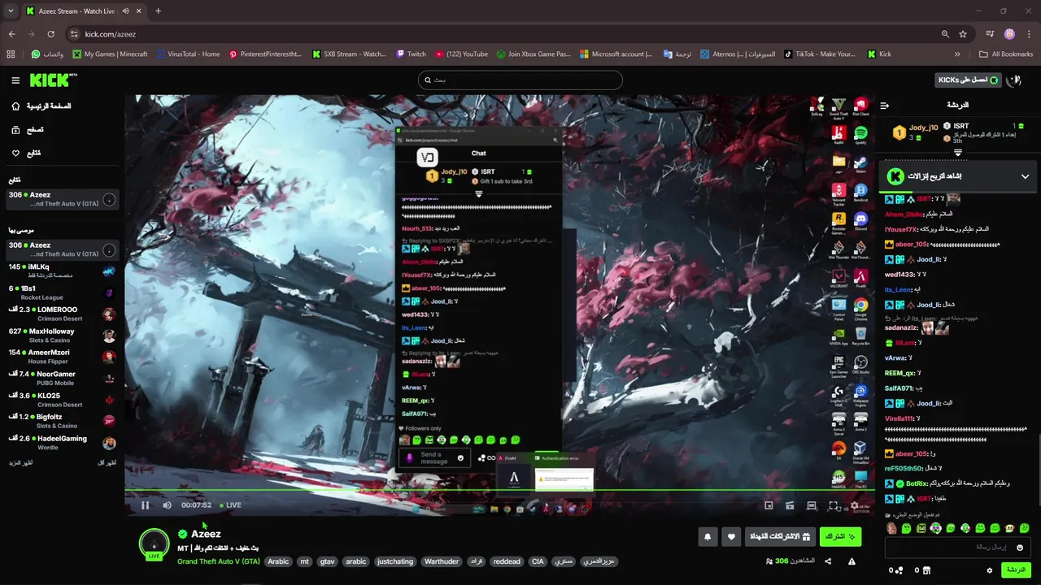The height and width of the screenshot is (585, 1041).
Task: Click the Get KICKs header button
Action: pyautogui.click(x=968, y=80)
